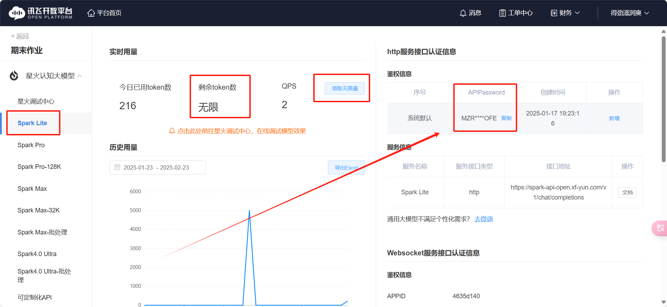This screenshot has height=307, width=667.
Task: Open the 消息 notification bell
Action: tap(463, 13)
